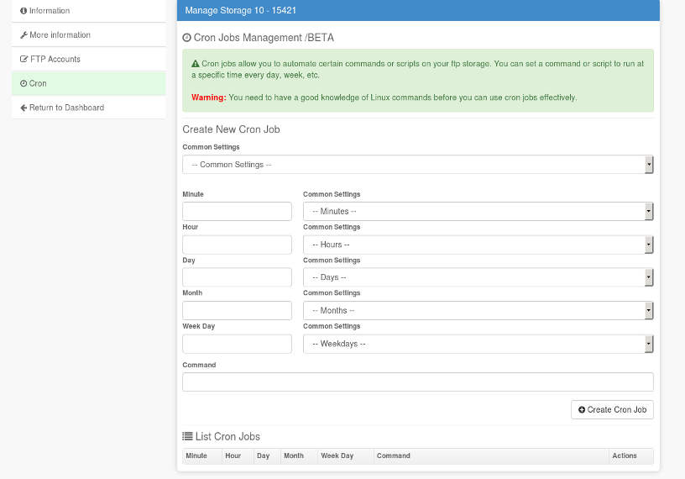Click the wrench icon beside More information
This screenshot has width=685, height=479.
(24, 35)
